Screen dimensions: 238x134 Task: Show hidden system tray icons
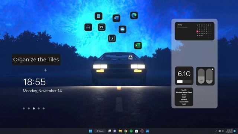tap(216, 131)
